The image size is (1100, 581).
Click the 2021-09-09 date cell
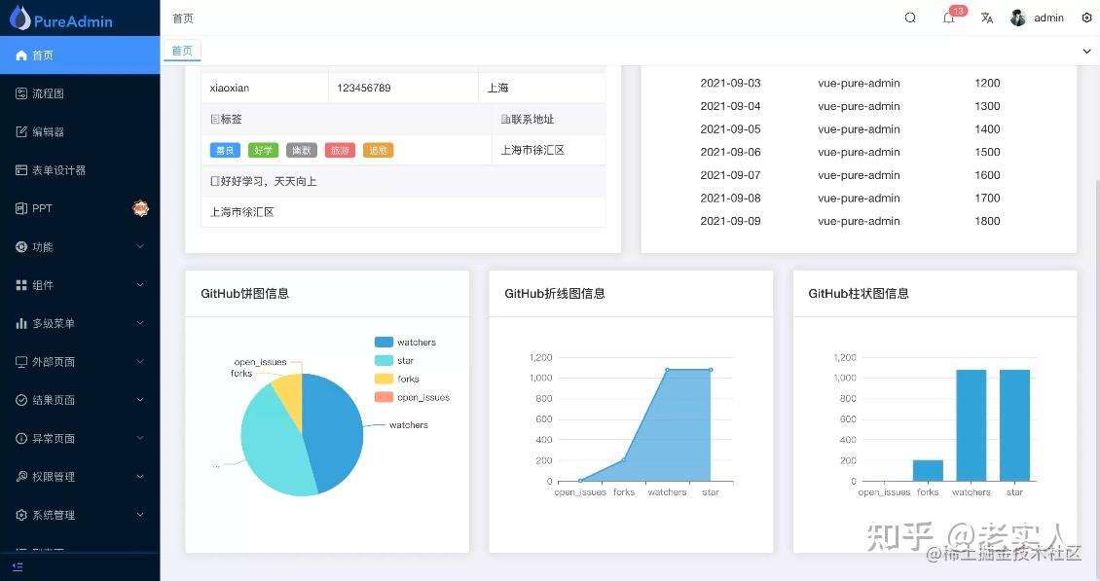coord(730,221)
